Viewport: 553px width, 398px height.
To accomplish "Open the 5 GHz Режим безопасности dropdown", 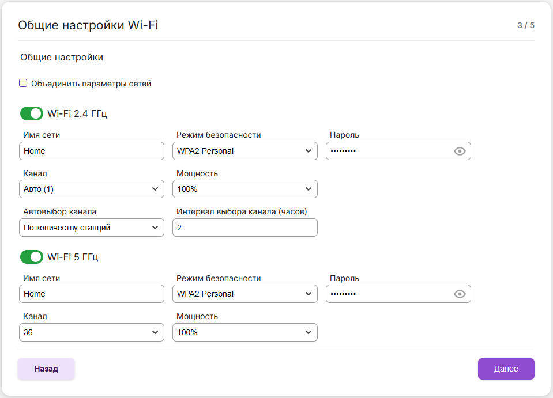I will pyautogui.click(x=244, y=294).
